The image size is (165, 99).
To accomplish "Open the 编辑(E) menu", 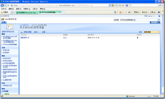I will [x=11, y=9].
